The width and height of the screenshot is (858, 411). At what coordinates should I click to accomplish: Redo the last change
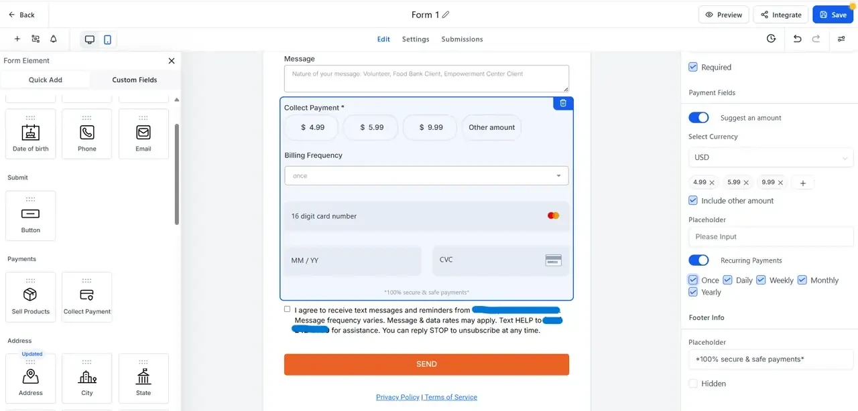[816, 39]
